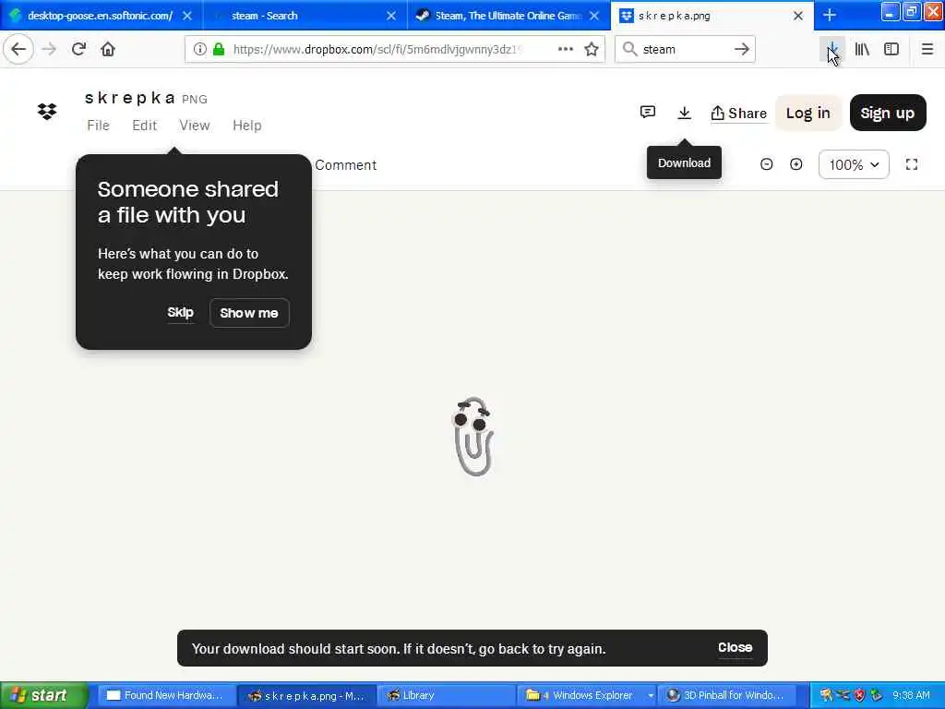Bookmark this page with the star
Screen dimensions: 945x709
point(592,50)
